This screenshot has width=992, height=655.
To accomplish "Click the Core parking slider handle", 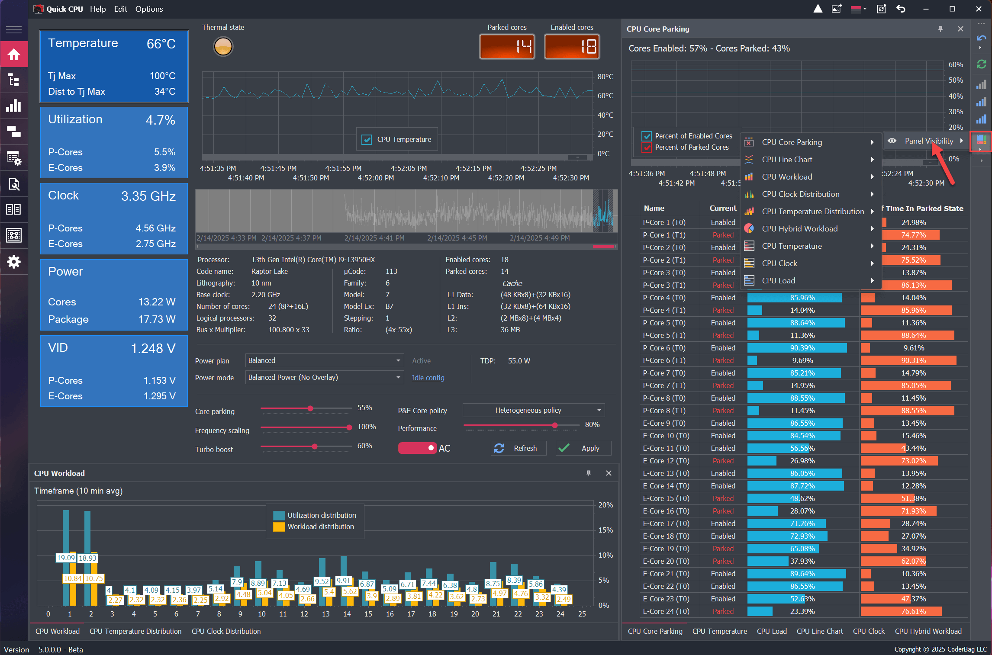I will pyautogui.click(x=310, y=408).
